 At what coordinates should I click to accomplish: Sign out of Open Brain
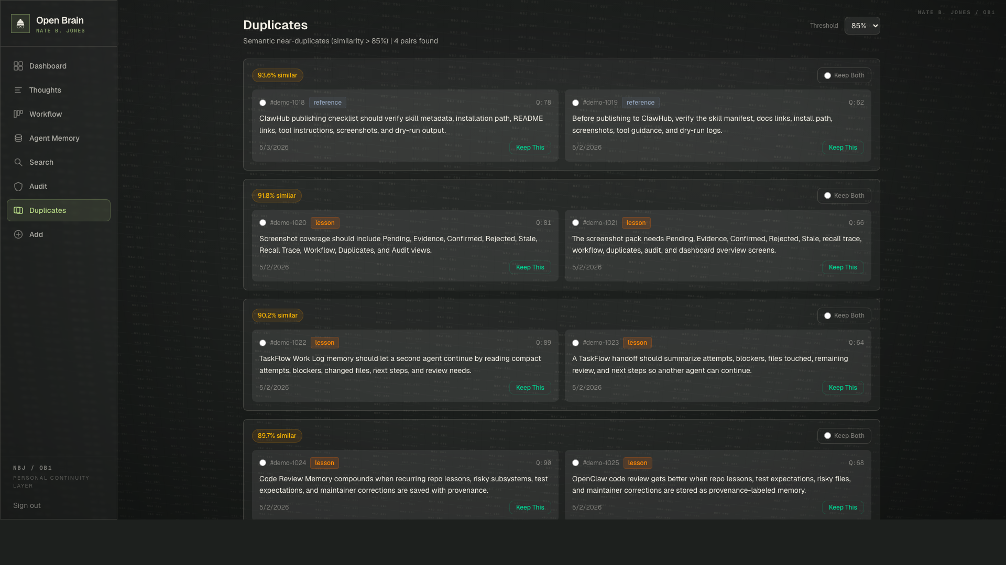point(27,505)
